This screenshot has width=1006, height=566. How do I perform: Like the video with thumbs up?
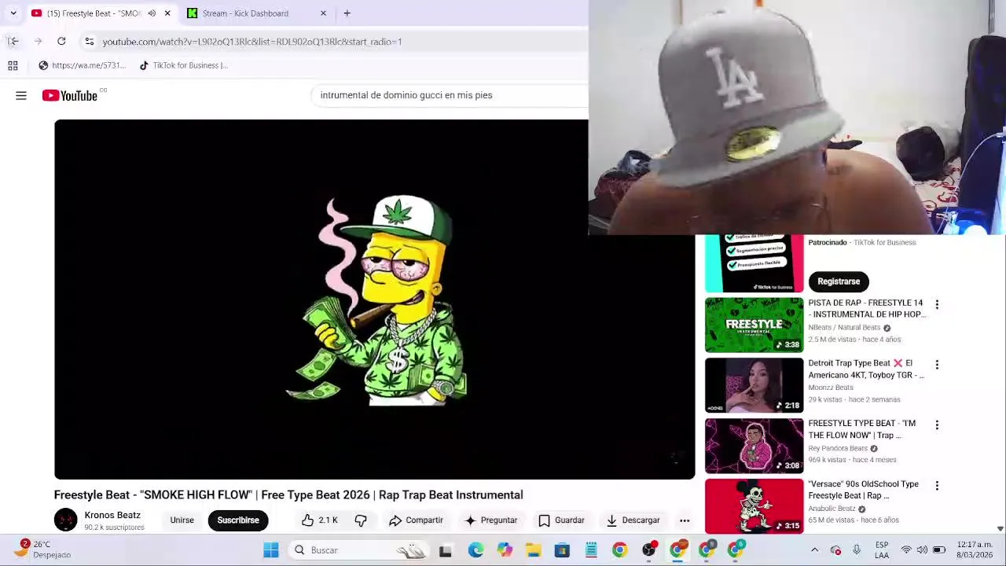click(320, 520)
